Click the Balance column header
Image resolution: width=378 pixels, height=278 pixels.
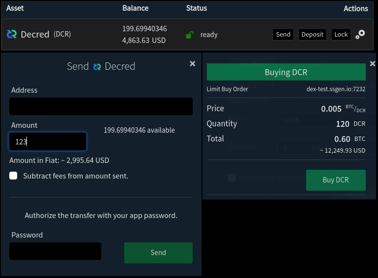point(135,8)
